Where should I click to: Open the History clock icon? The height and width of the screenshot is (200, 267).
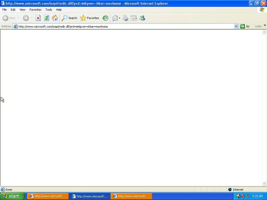click(105, 18)
